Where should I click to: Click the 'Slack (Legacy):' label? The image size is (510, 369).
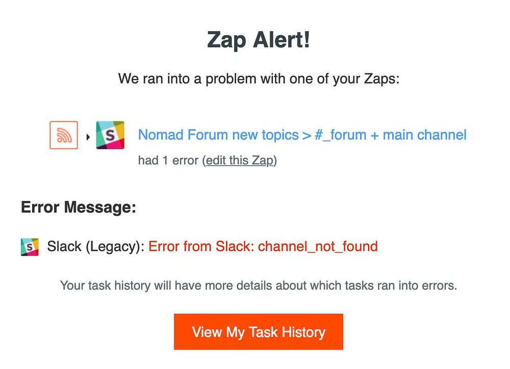pyautogui.click(x=96, y=247)
